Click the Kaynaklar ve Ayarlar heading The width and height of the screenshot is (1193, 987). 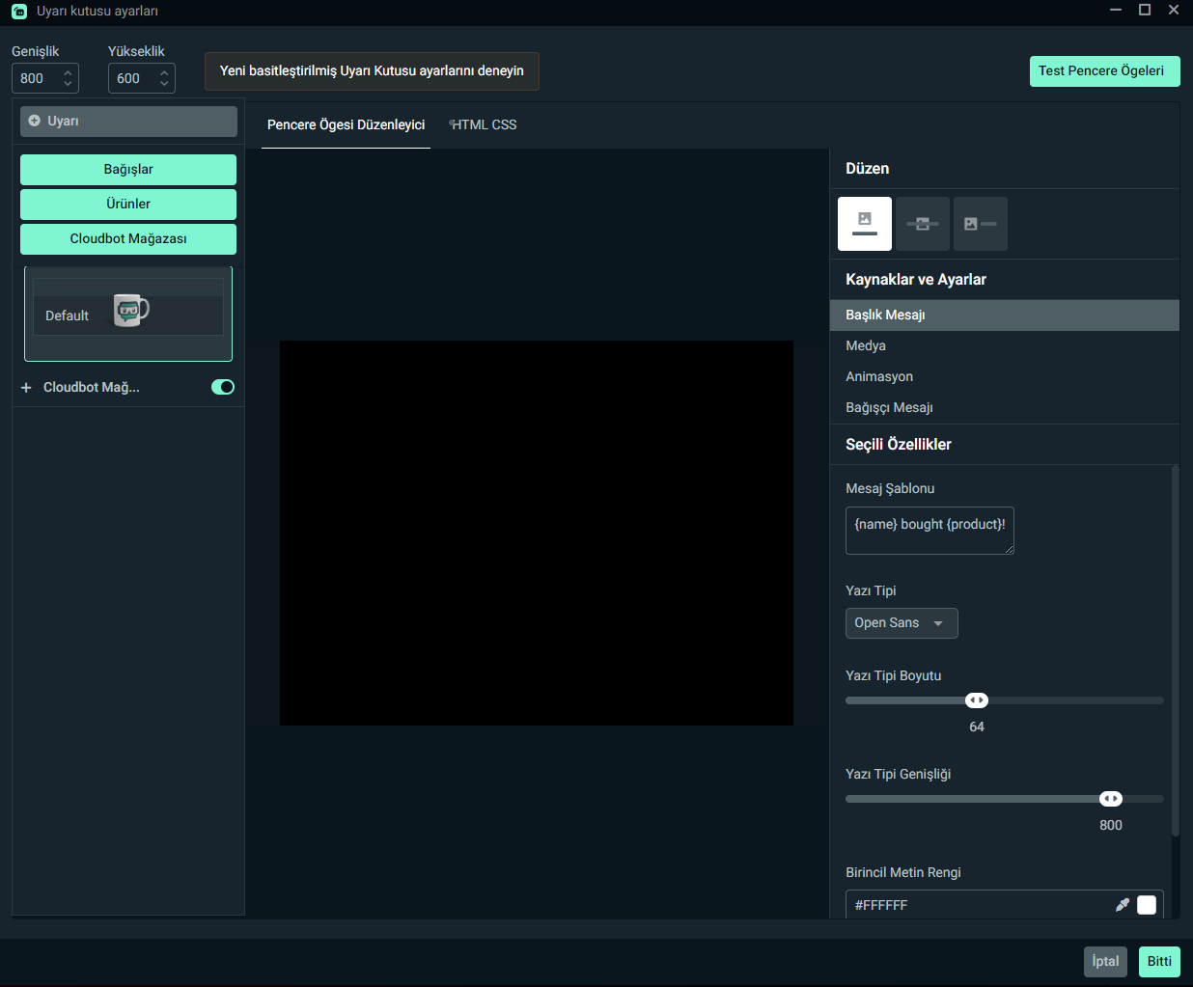pos(916,280)
